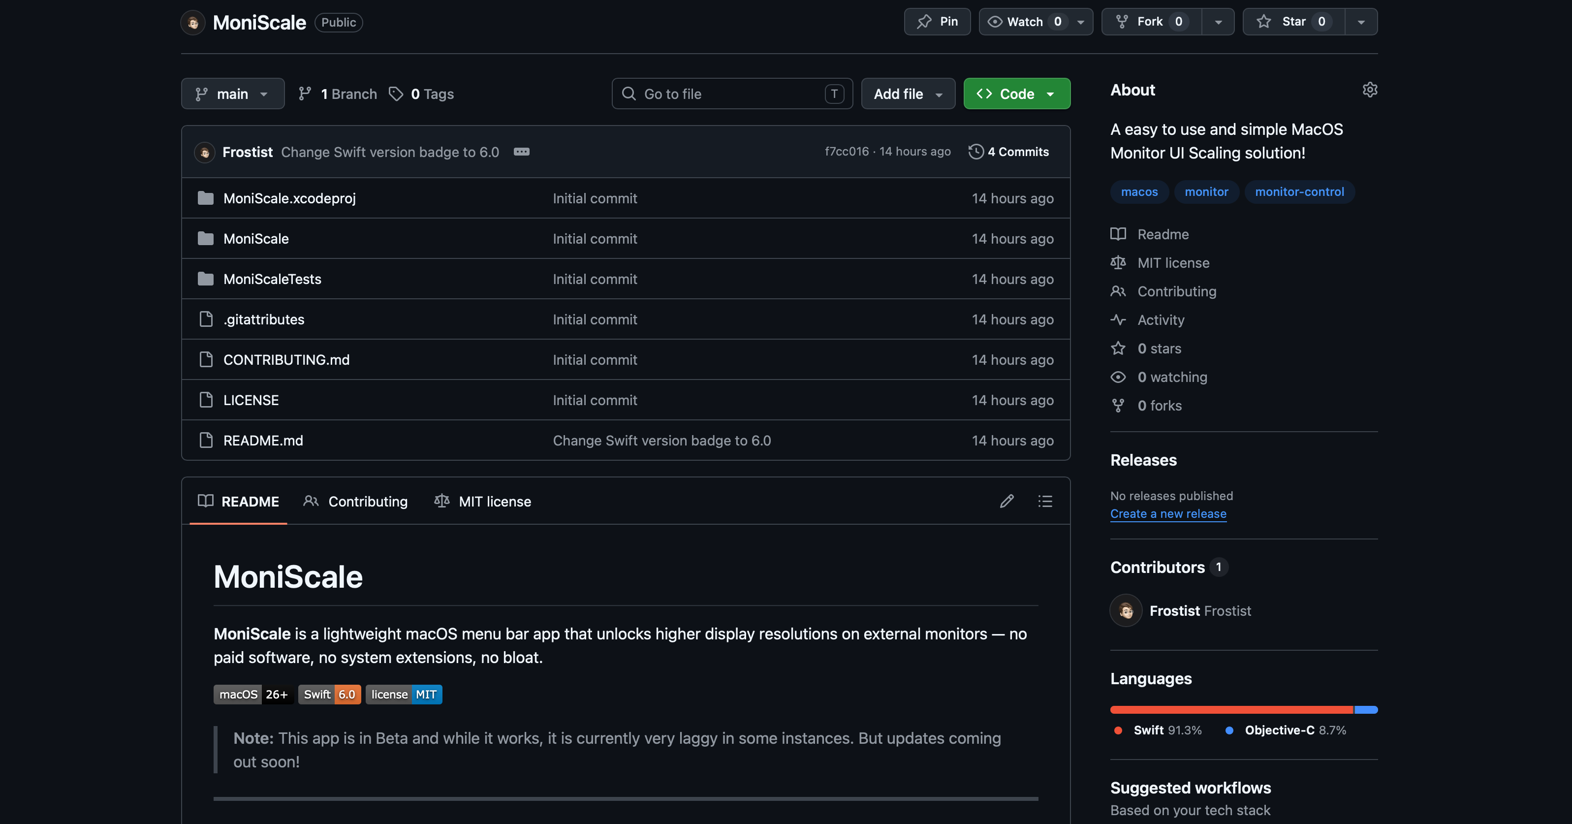Select the macos topic tag

(x=1139, y=191)
